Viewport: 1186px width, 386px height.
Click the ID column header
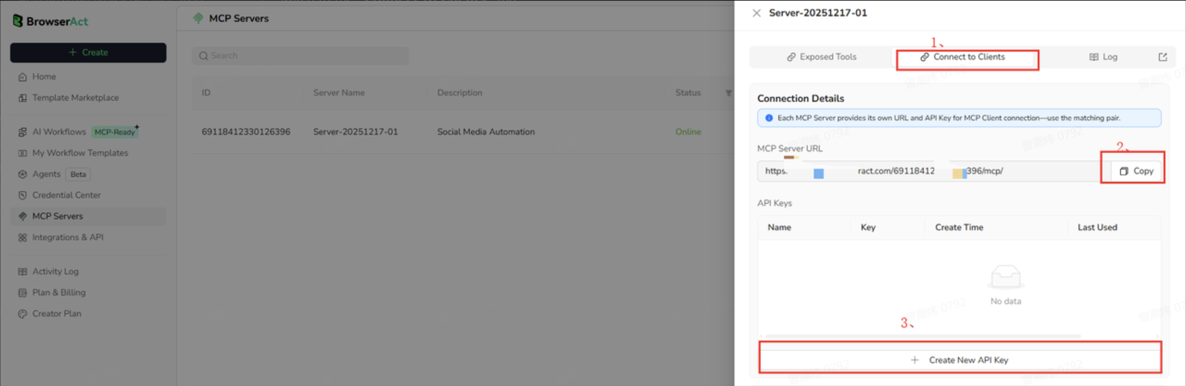tap(206, 92)
